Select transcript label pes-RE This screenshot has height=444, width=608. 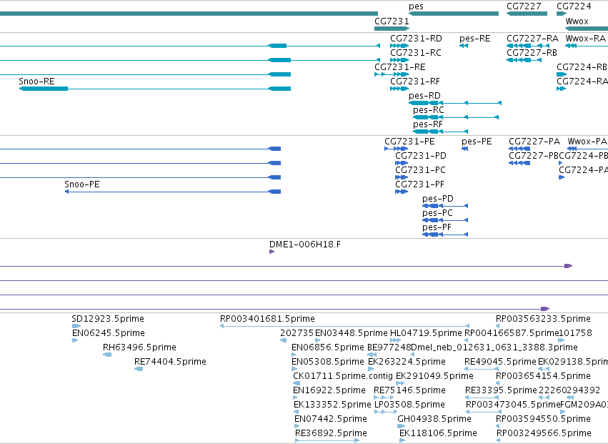click(475, 39)
